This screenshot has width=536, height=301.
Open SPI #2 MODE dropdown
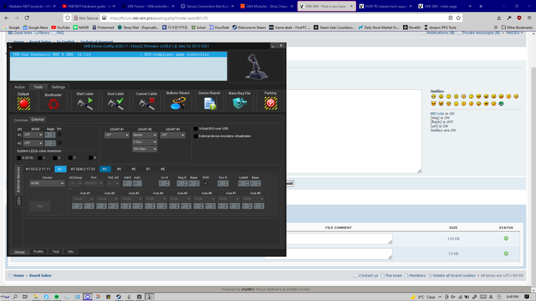[x=33, y=143]
